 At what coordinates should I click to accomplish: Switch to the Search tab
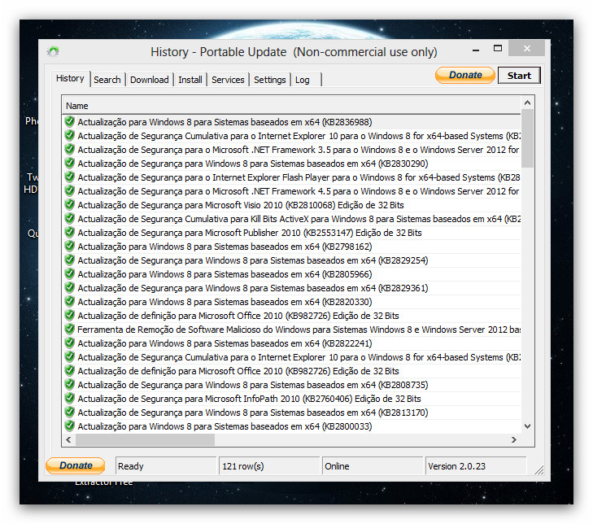(107, 80)
